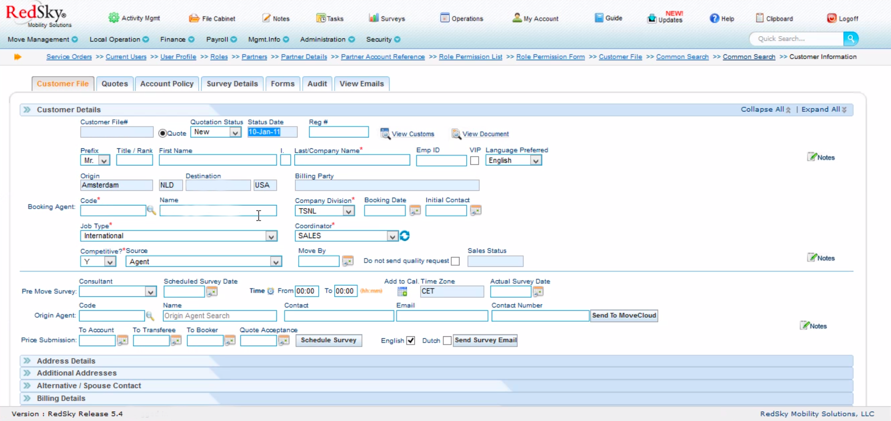Viewport: 891px width, 421px height.
Task: Click the Add to Calendar icon
Action: click(x=402, y=291)
